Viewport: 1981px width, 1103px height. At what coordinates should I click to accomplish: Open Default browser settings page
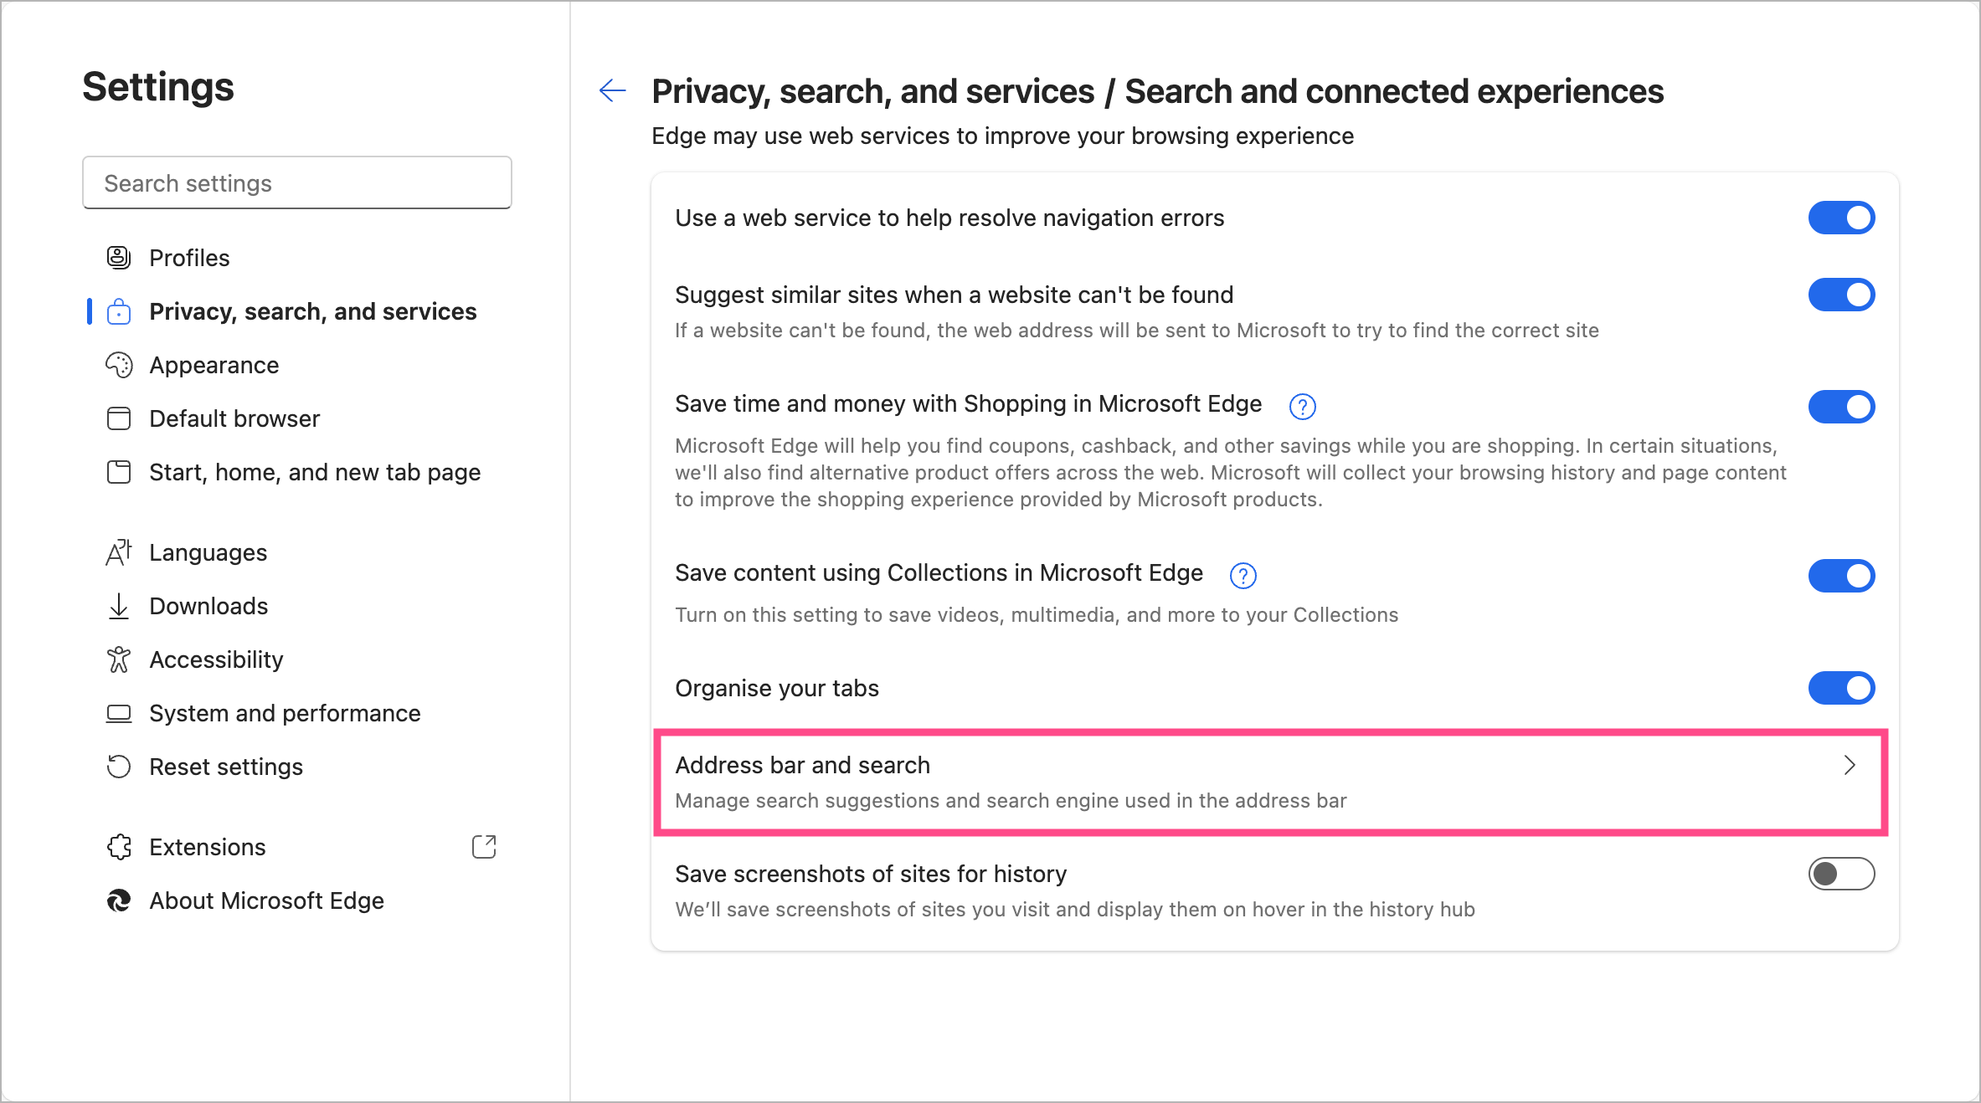point(234,418)
